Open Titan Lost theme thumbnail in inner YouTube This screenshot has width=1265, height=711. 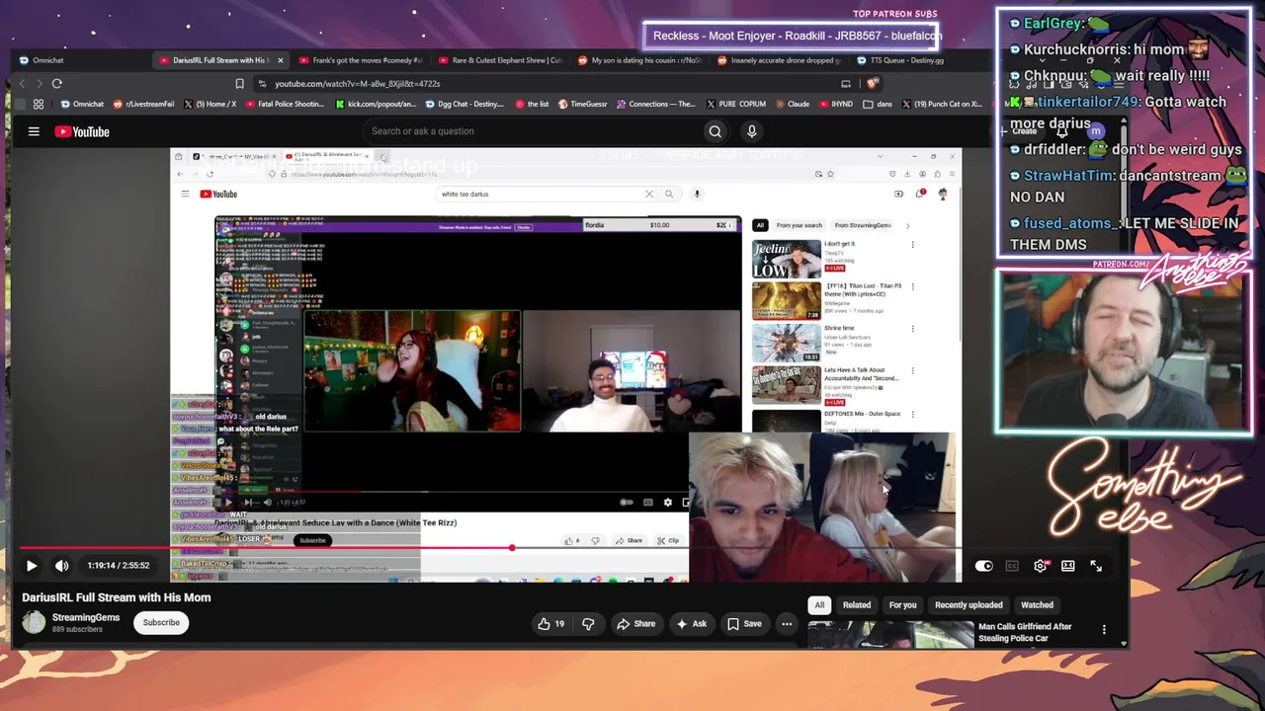786,301
